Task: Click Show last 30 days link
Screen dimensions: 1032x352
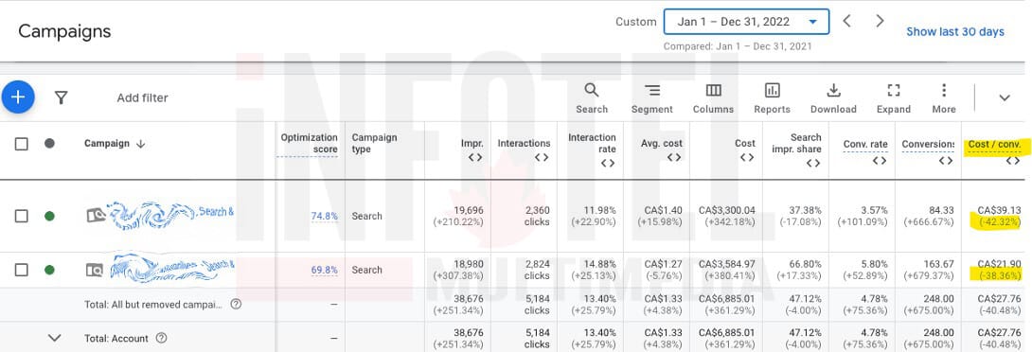Action: [955, 31]
